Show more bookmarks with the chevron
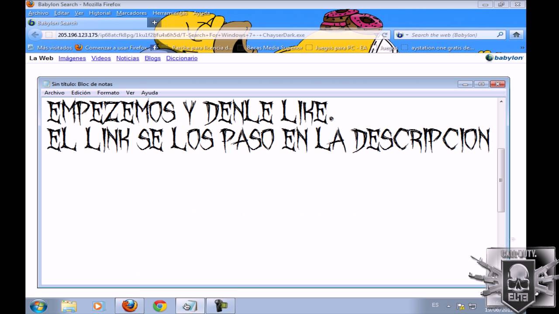Screen dimensions: 559x314 [522, 48]
